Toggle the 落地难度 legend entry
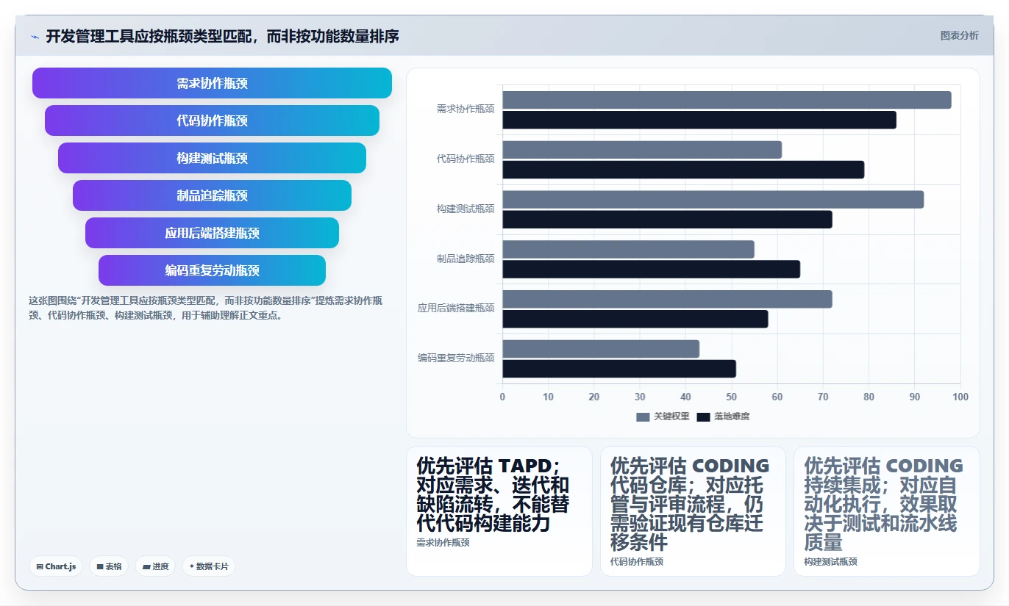 (723, 416)
